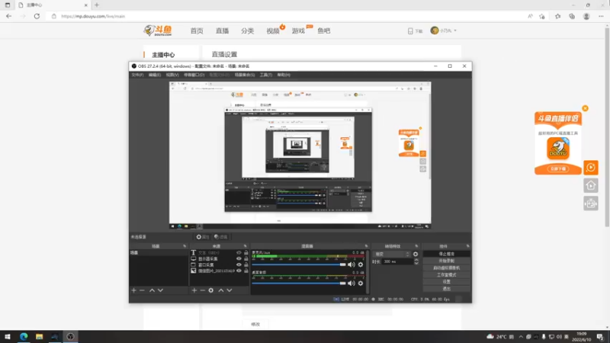Open the 停靠窗口(D) menu in OBS
610x343 pixels.
coord(194,75)
